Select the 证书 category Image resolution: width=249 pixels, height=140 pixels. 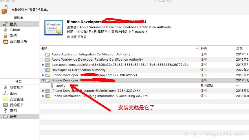click(x=19, y=116)
